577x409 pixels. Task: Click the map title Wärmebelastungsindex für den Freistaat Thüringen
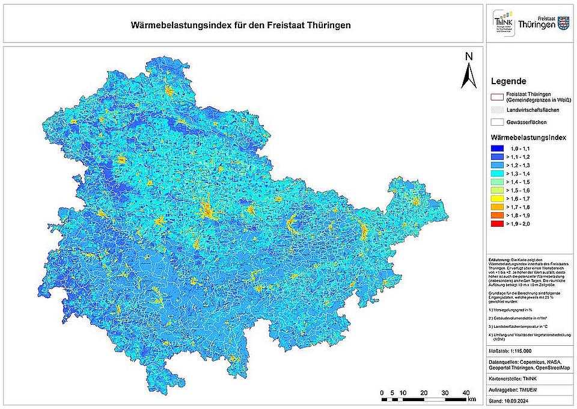(x=241, y=25)
